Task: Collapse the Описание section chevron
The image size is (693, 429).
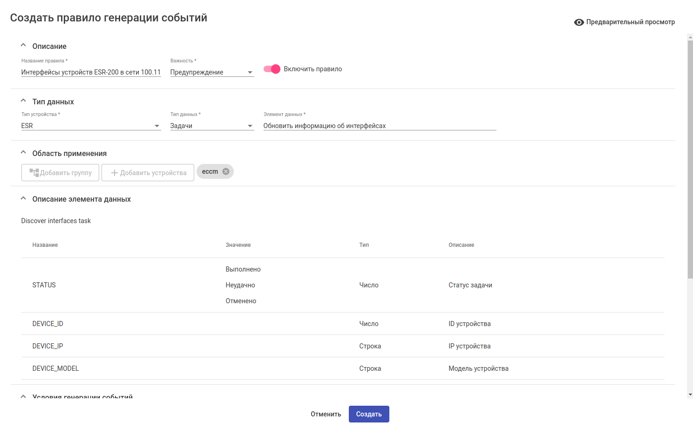Action: click(x=23, y=46)
